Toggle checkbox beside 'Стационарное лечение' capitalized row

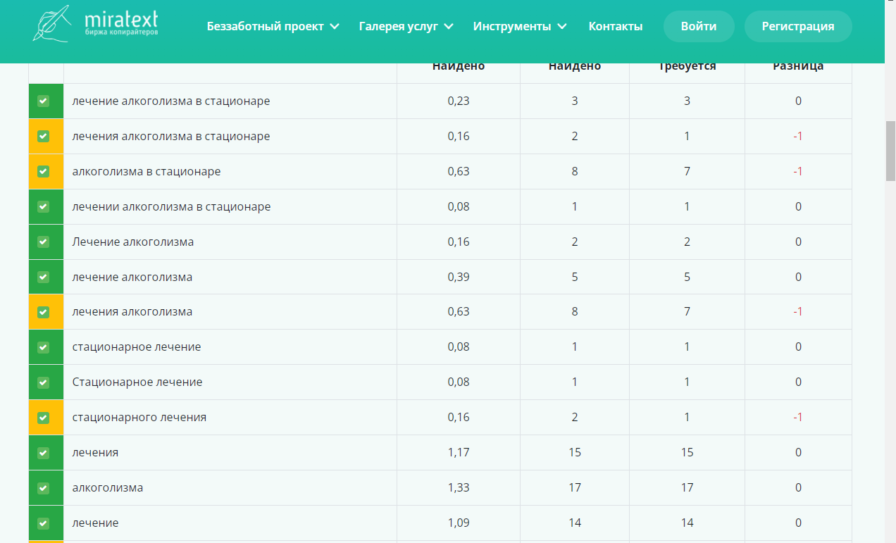(43, 382)
